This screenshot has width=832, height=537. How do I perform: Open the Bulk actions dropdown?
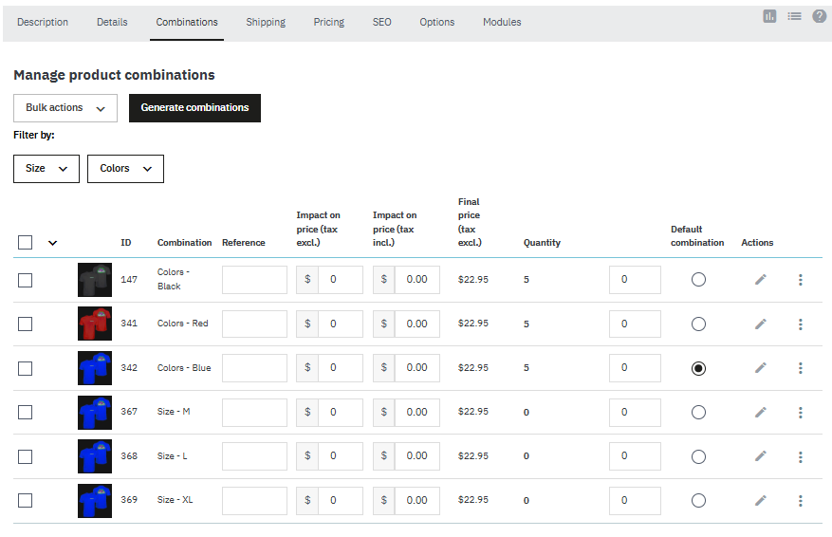[65, 108]
